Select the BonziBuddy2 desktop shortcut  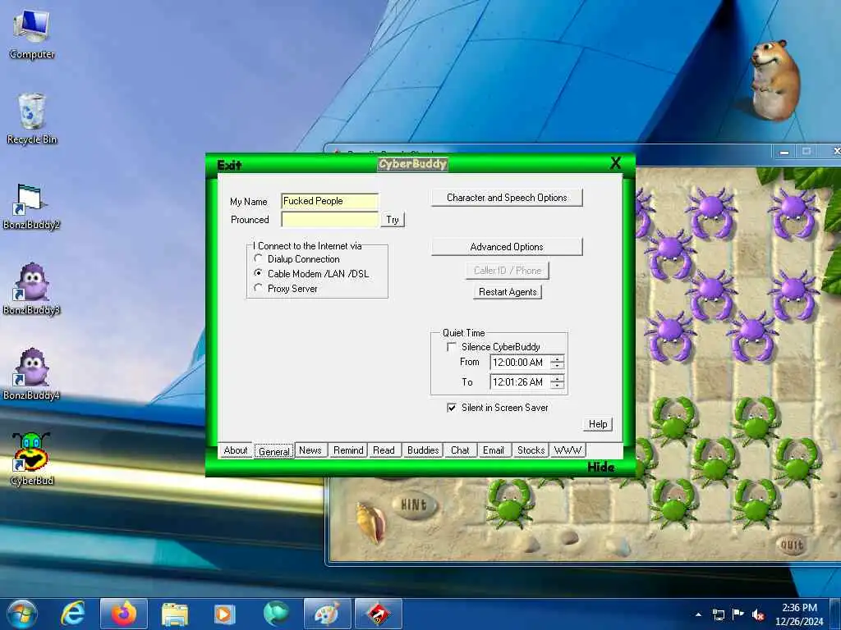point(32,206)
